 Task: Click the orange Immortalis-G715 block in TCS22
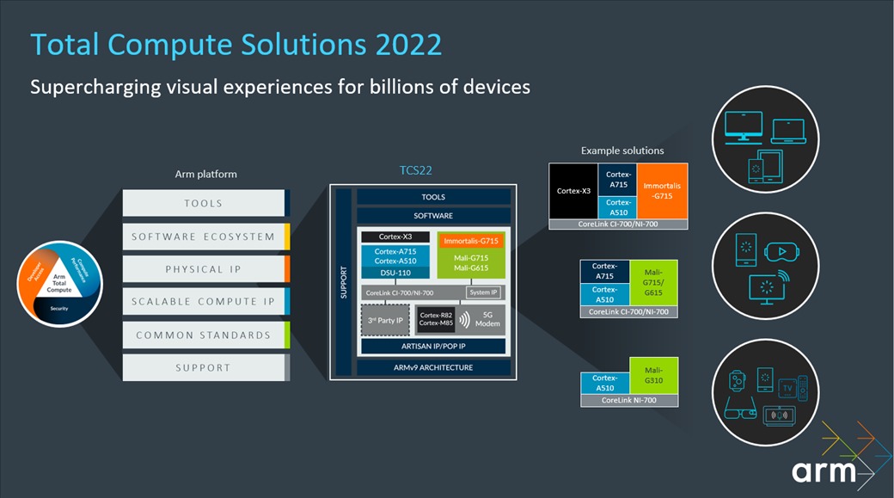pyautogui.click(x=470, y=242)
